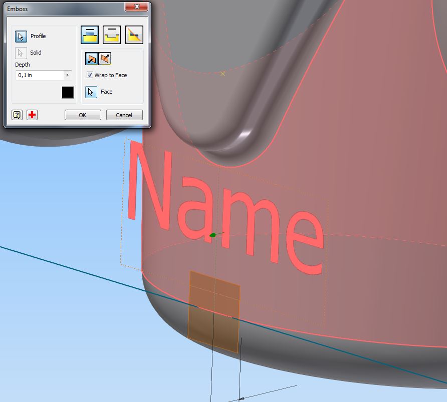
Task: Activate the Solid selection arrow
Action: click(x=21, y=53)
